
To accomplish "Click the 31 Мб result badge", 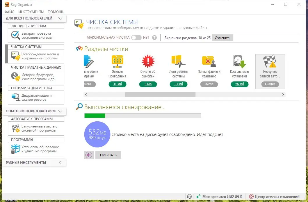I will pyautogui.click(x=117, y=84).
